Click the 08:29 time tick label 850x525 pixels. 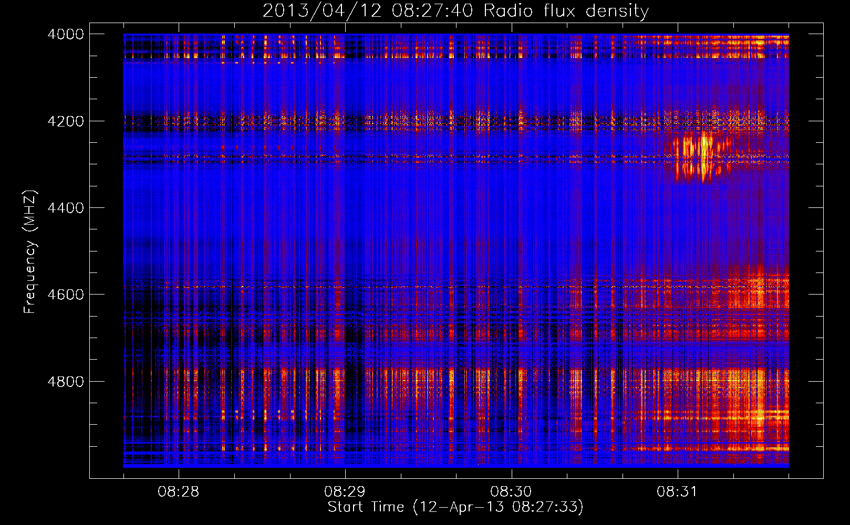[345, 492]
